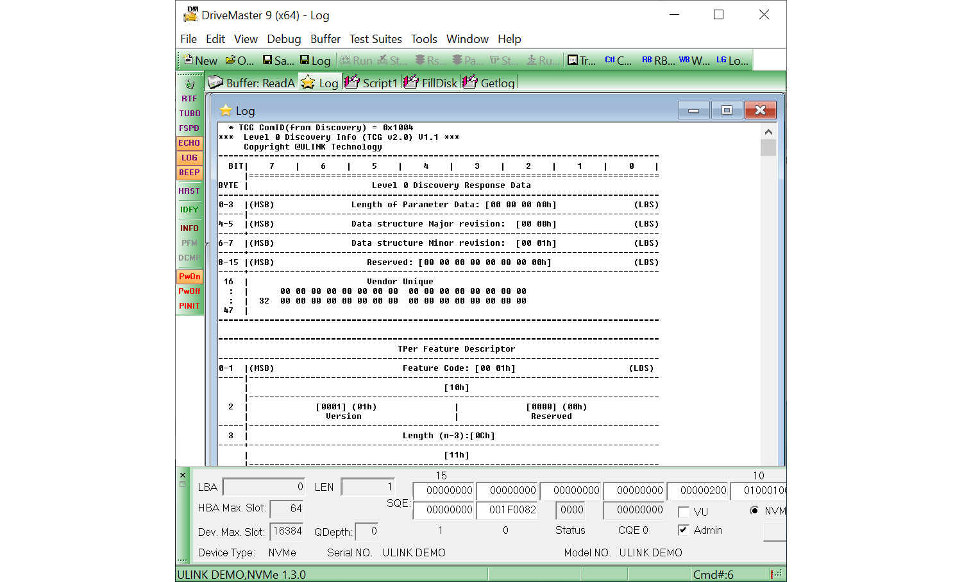Enable the VU checkbox
This screenshot has width=962, height=582.
pos(684,512)
